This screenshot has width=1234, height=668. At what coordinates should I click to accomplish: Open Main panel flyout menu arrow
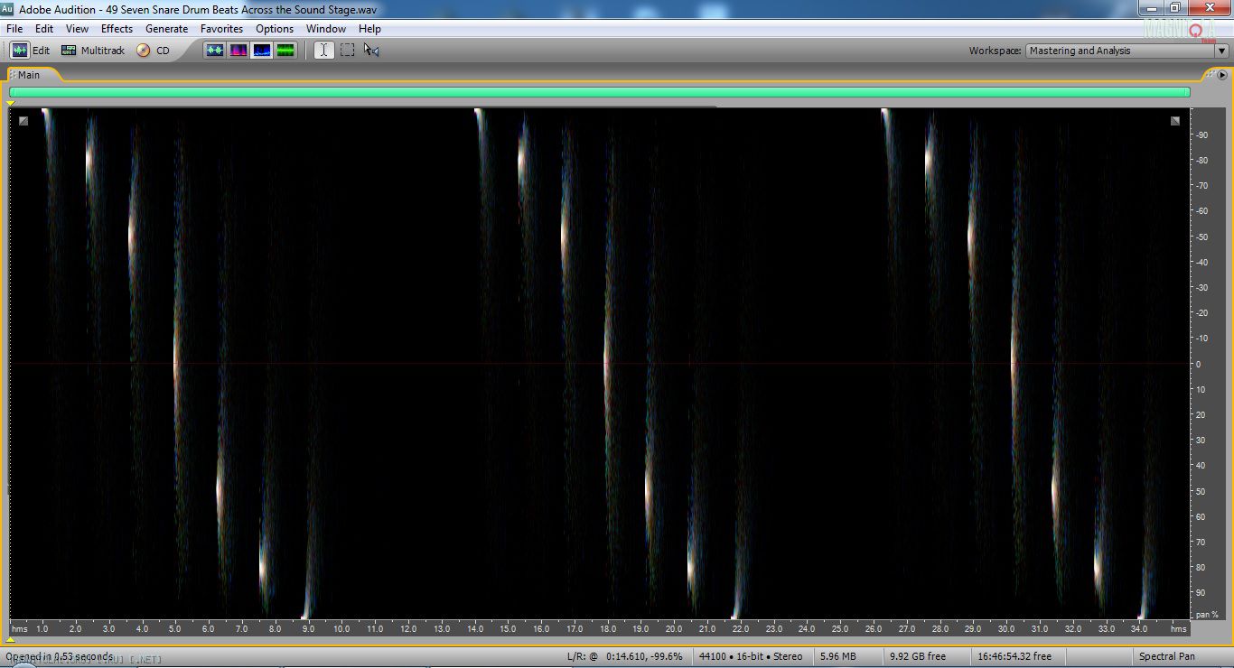point(1222,75)
